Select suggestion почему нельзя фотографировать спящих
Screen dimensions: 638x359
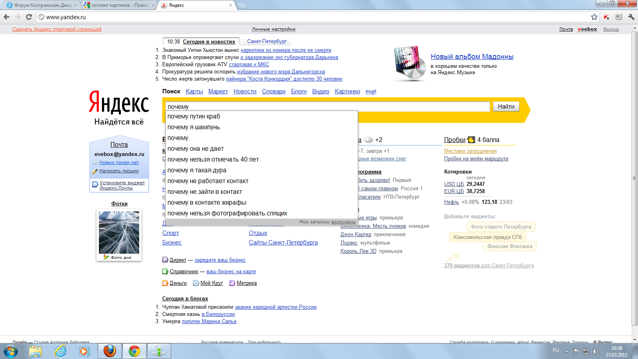[262, 213]
